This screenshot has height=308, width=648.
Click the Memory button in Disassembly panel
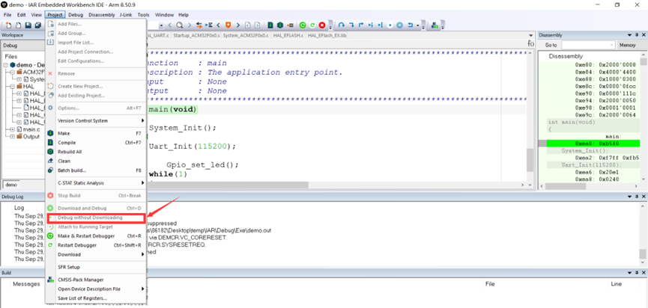click(627, 46)
